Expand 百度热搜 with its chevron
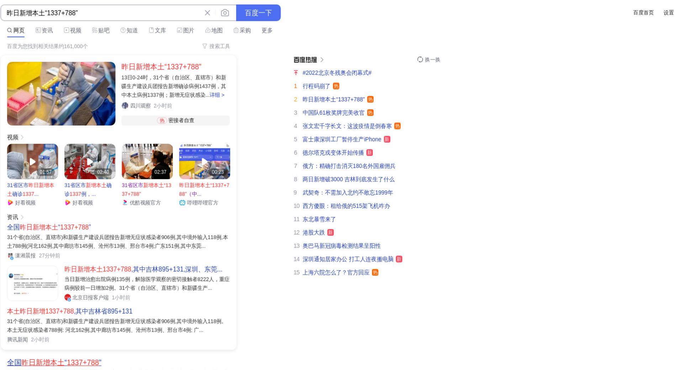Viewport: 683px width, 370px height. [322, 60]
